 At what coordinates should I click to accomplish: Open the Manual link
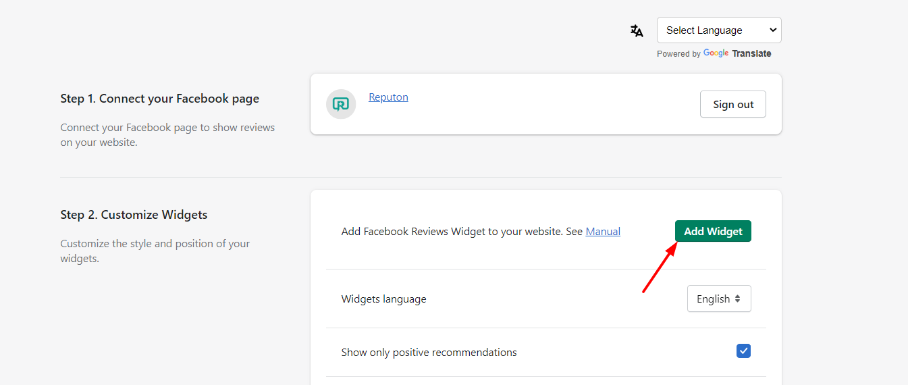coord(603,232)
